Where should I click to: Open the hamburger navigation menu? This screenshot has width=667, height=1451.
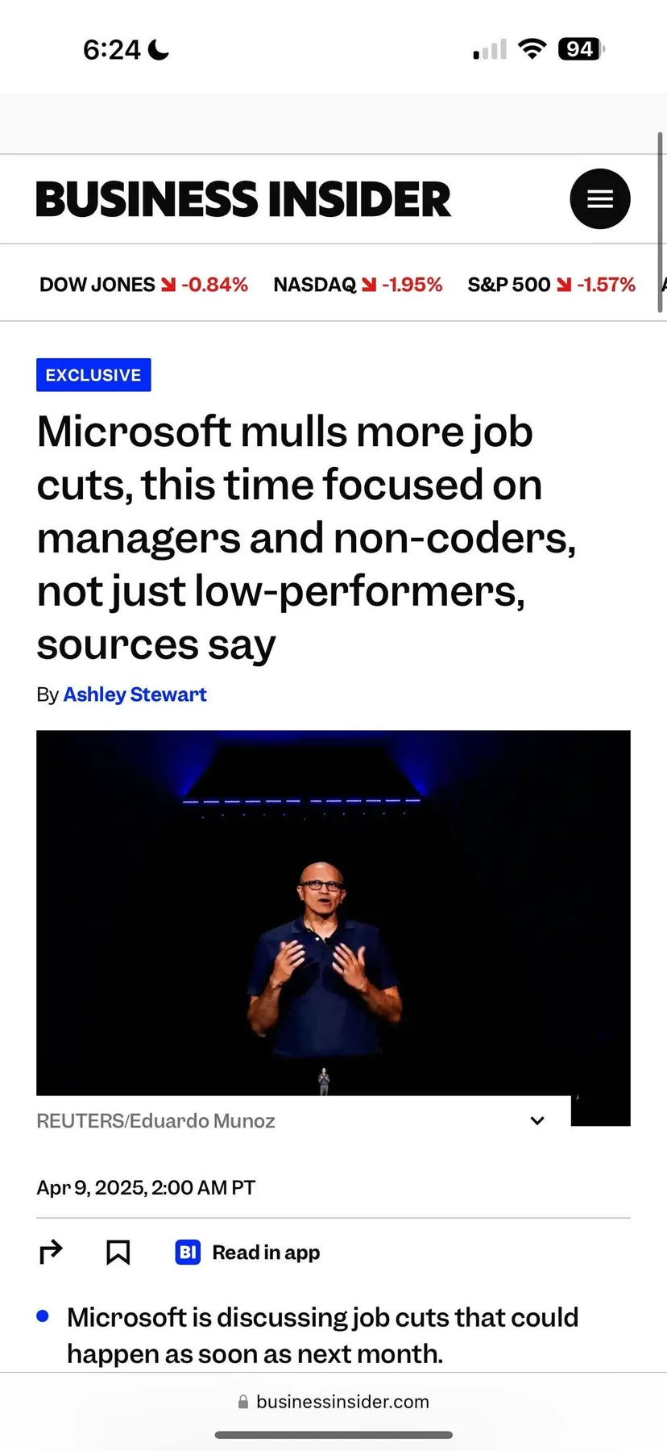tap(599, 198)
